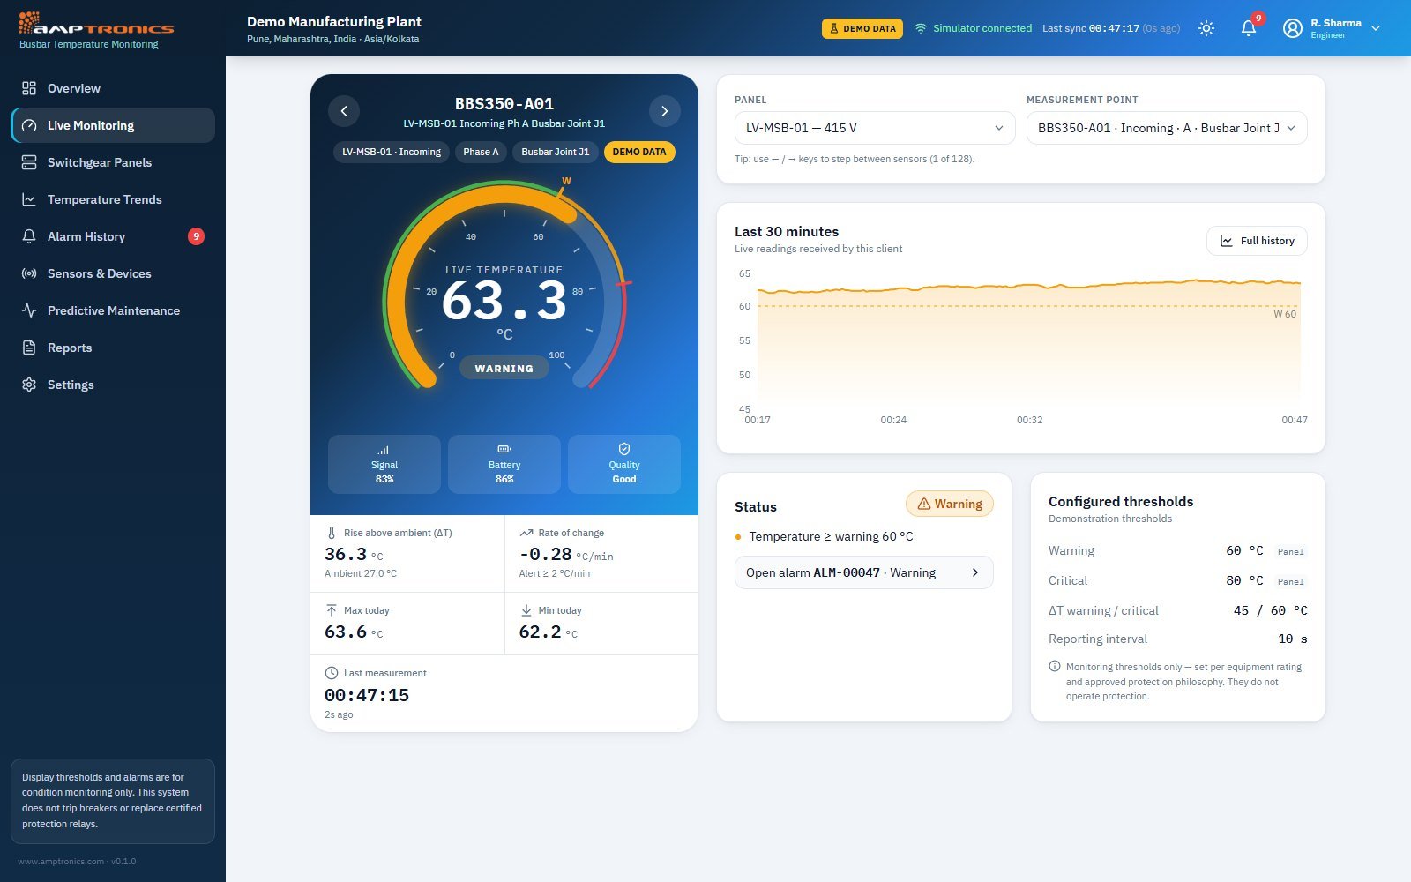Click the Battery 86% tile
This screenshot has width=1411, height=882.
504,464
